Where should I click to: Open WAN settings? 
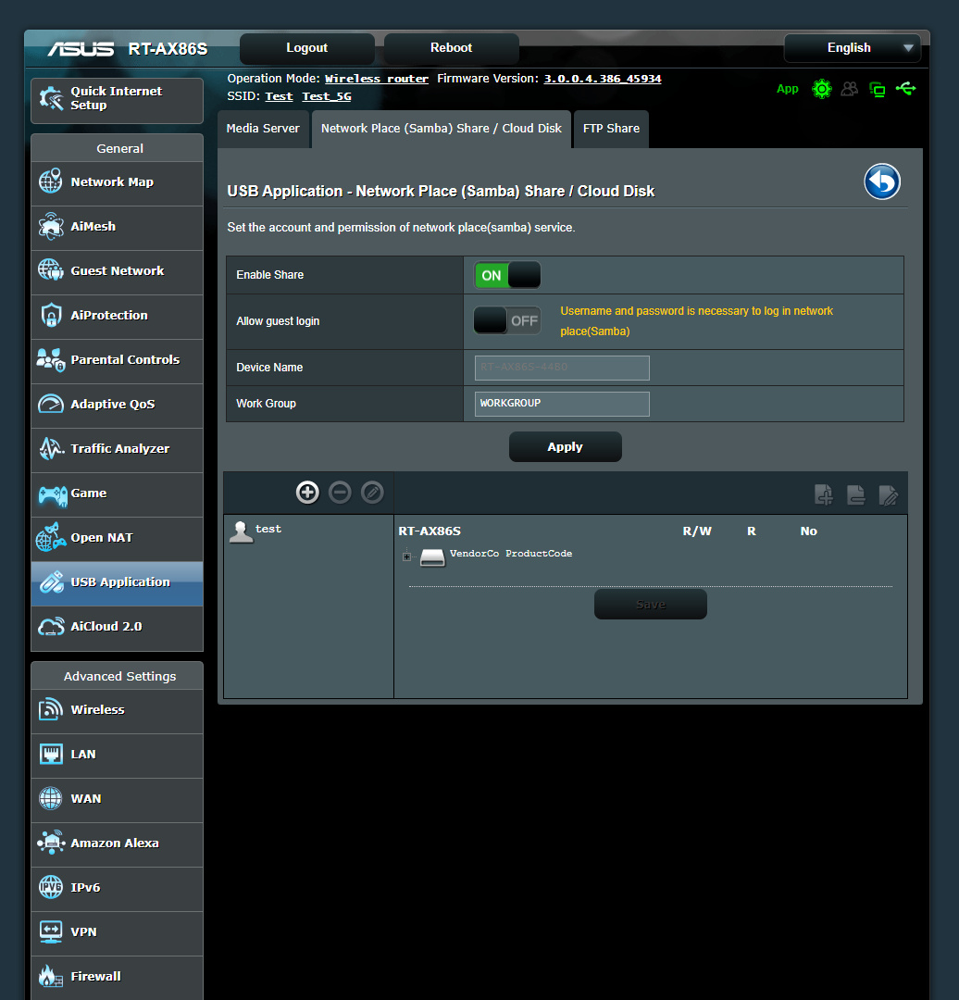117,800
